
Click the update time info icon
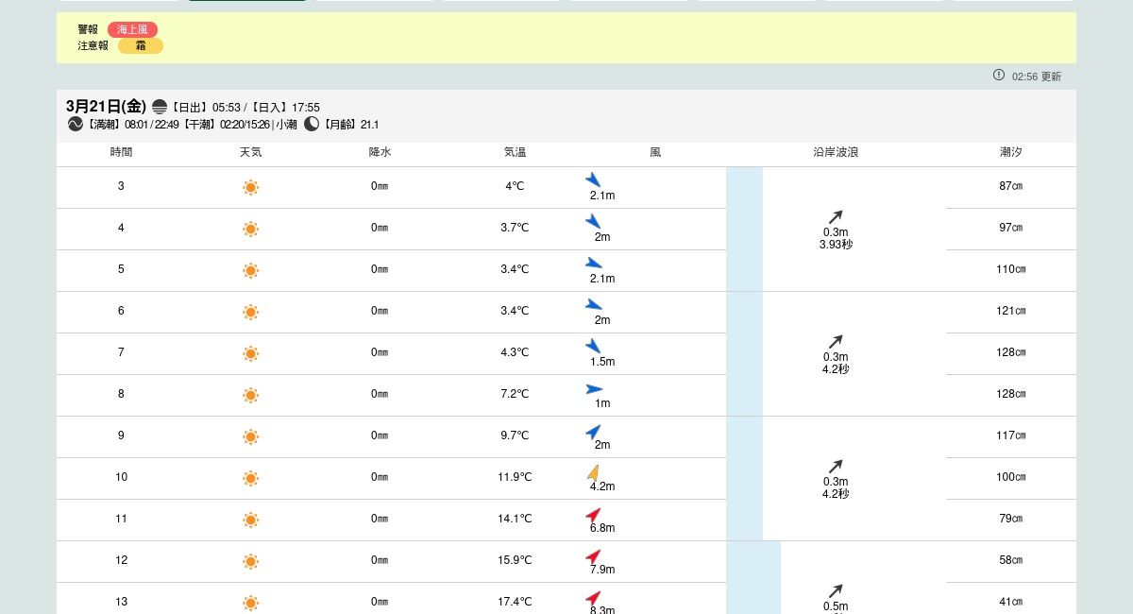point(999,75)
